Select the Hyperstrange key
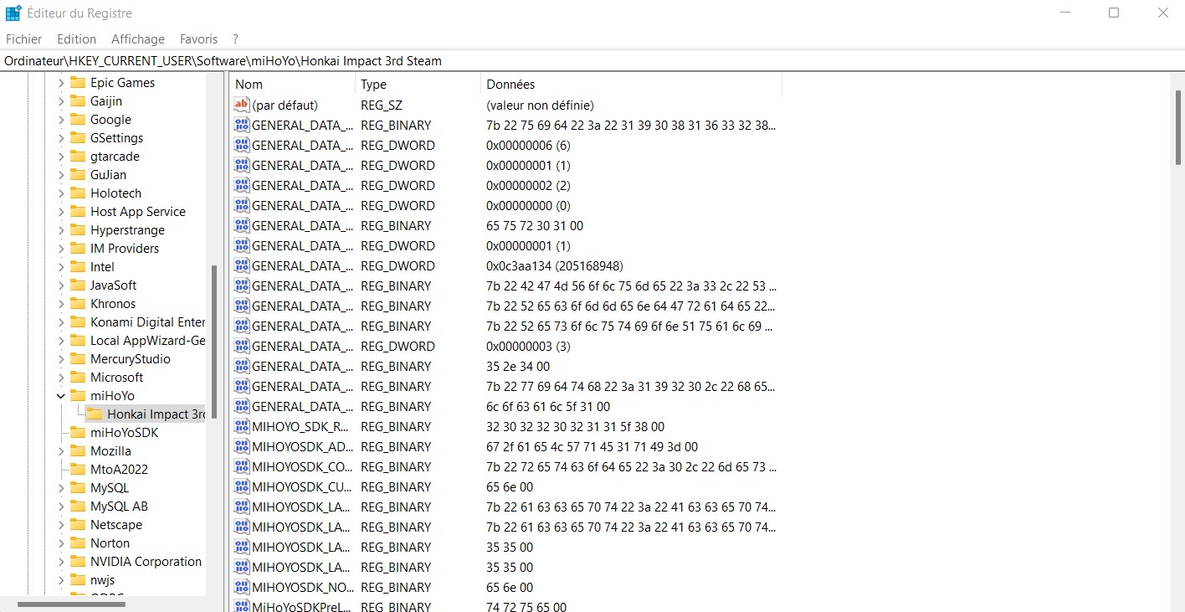The height and width of the screenshot is (612, 1185). tap(127, 230)
